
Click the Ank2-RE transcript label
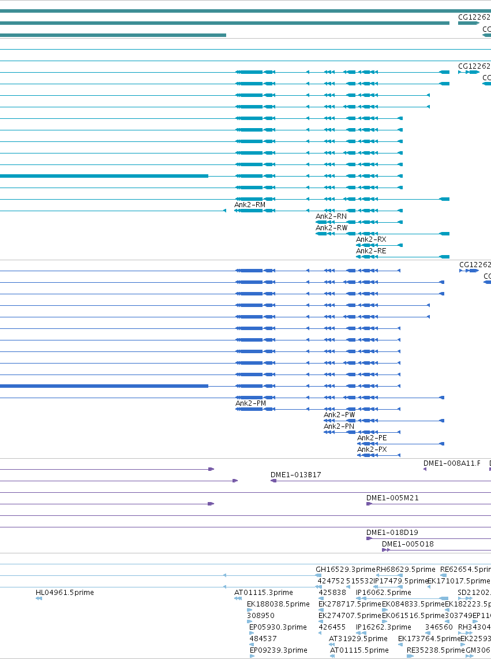(x=371, y=251)
